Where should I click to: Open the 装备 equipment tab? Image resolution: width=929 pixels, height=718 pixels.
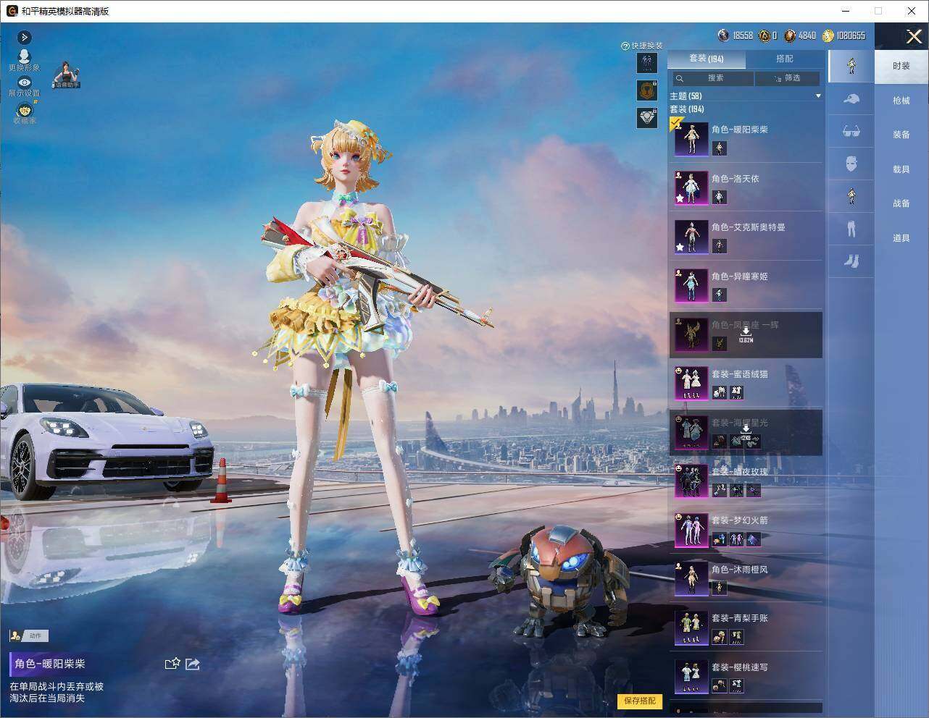pyautogui.click(x=901, y=135)
